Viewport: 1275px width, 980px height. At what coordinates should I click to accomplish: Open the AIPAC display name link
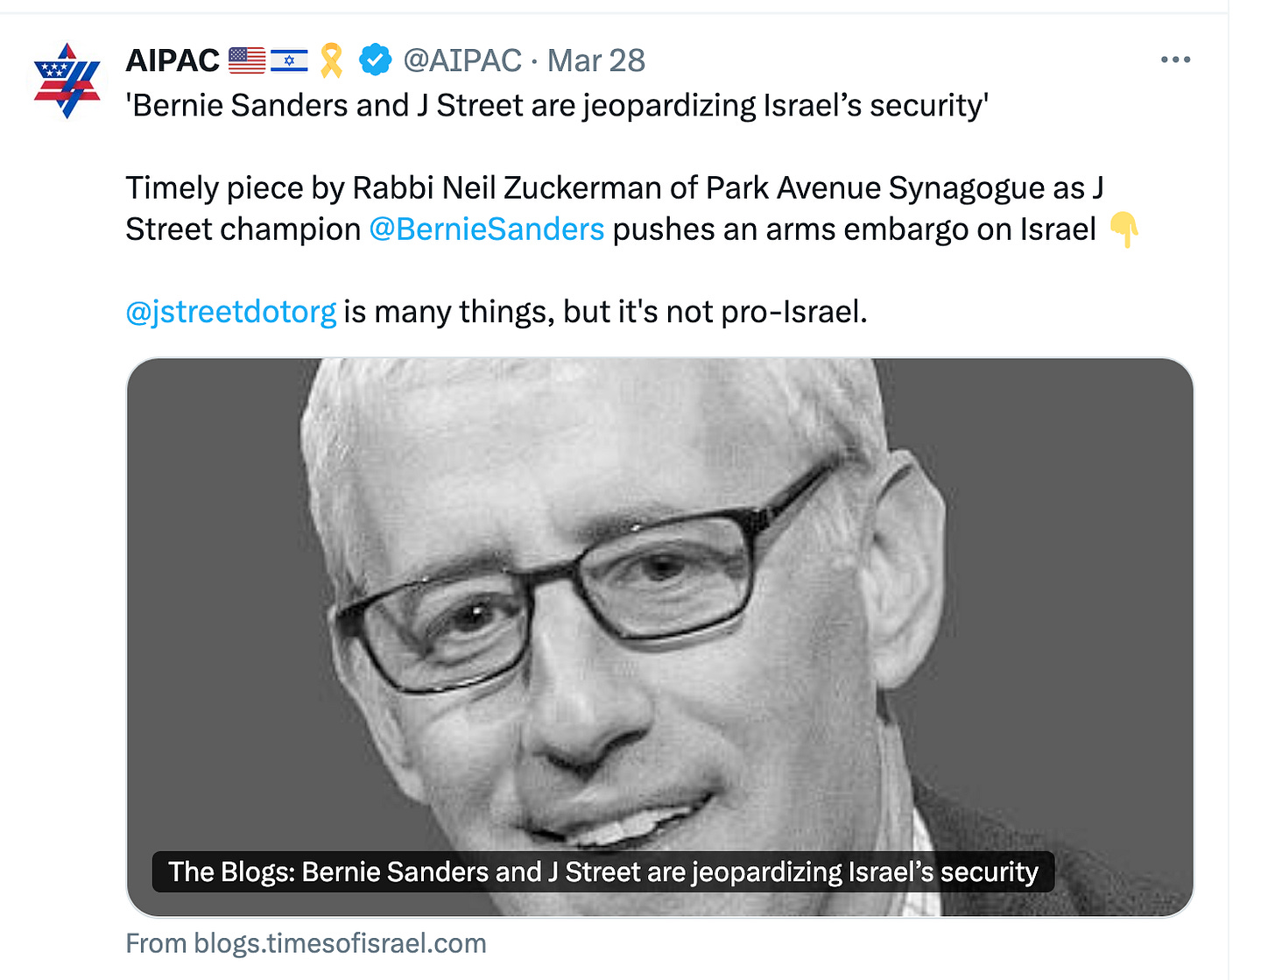tap(173, 60)
